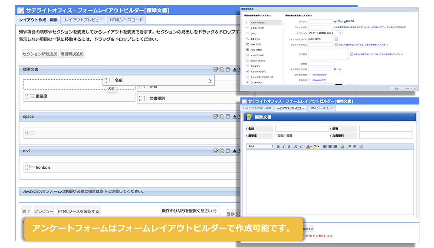Click edit icon on 標準文書 section header

(x=216, y=69)
